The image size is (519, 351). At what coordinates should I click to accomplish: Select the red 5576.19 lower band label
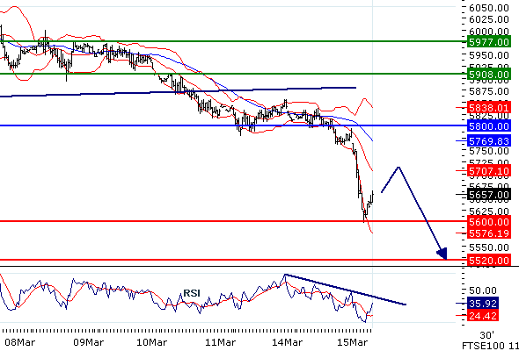[x=488, y=233]
